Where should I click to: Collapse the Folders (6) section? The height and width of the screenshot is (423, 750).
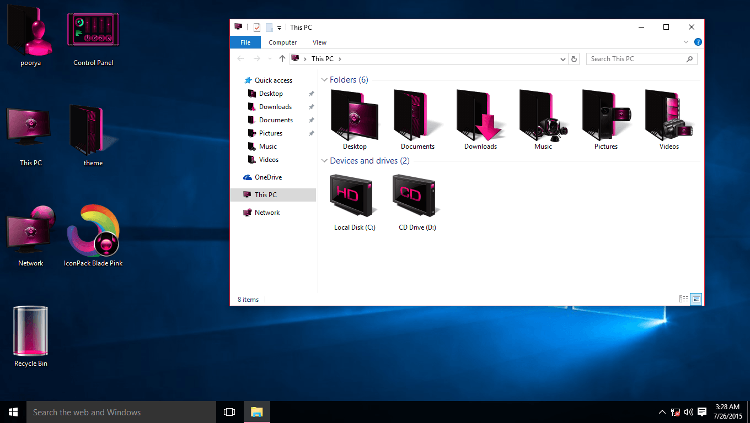[x=324, y=79]
